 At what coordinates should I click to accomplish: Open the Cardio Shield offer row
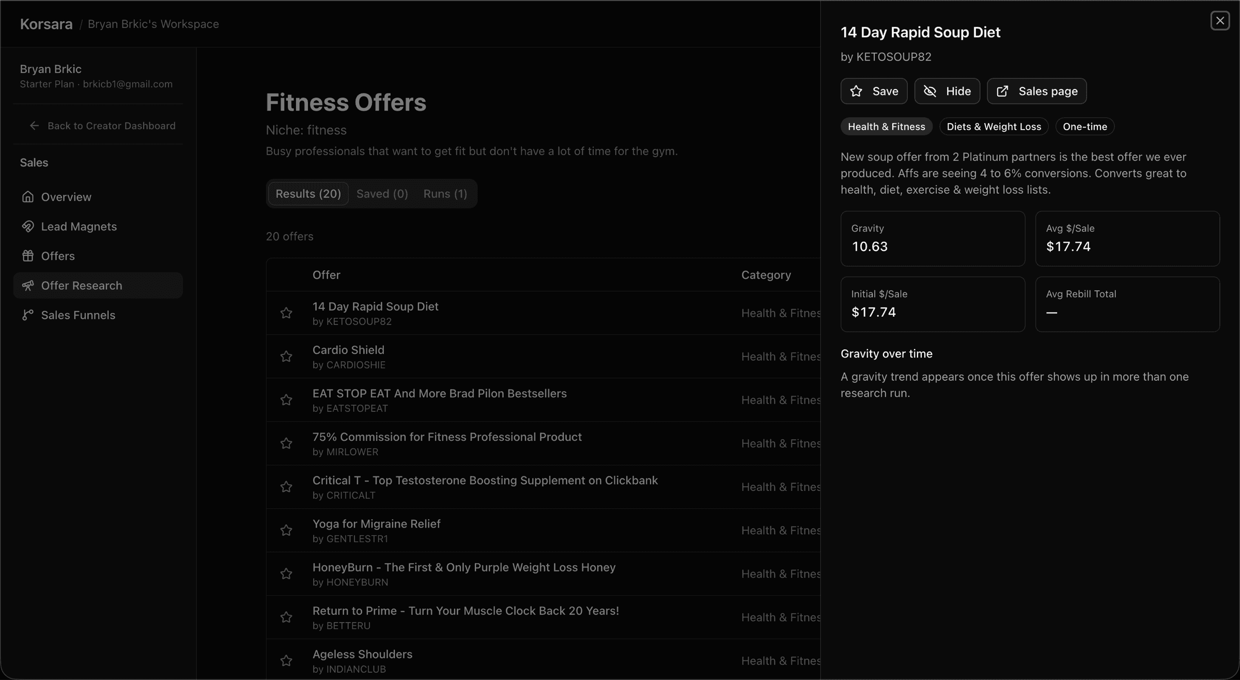pyautogui.click(x=544, y=357)
